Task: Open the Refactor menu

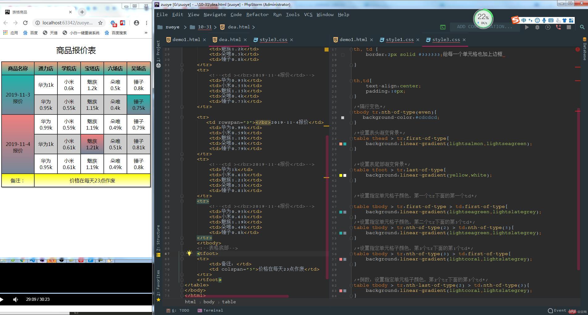Action: (257, 15)
